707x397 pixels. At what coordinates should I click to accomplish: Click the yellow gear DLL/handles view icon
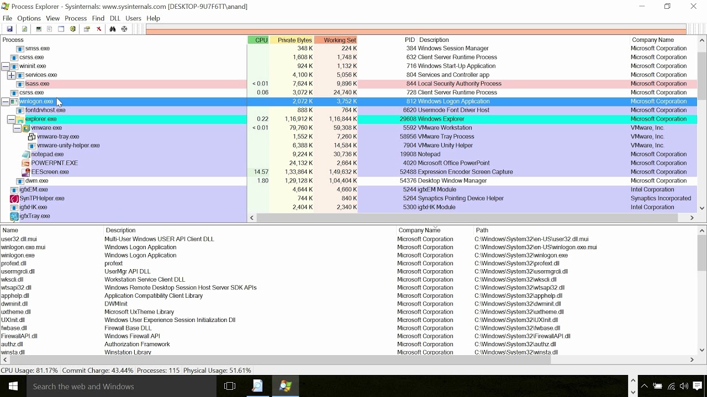point(73,29)
